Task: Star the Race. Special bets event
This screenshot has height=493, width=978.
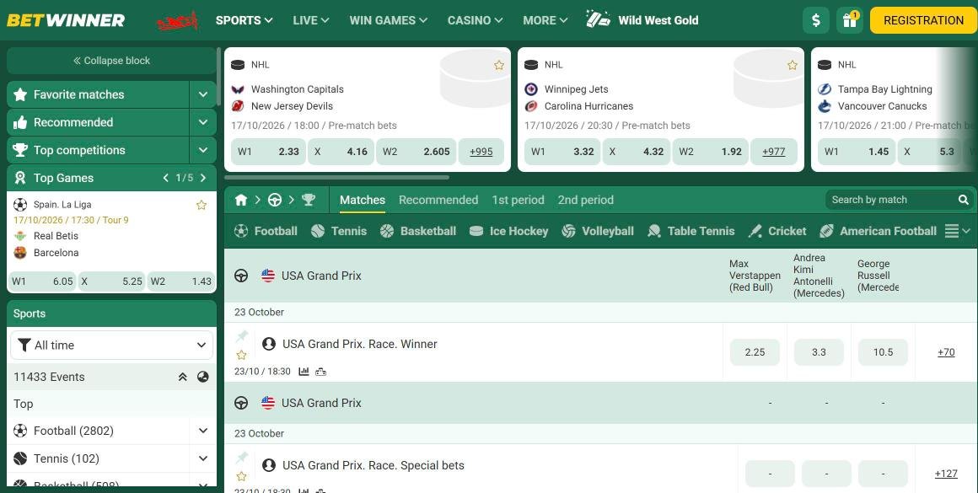Action: pyautogui.click(x=241, y=477)
